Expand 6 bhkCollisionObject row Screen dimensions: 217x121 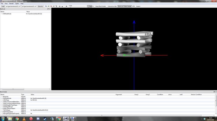coord(1,108)
